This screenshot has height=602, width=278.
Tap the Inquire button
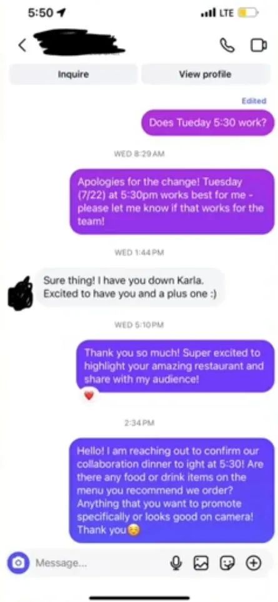pyautogui.click(x=73, y=74)
